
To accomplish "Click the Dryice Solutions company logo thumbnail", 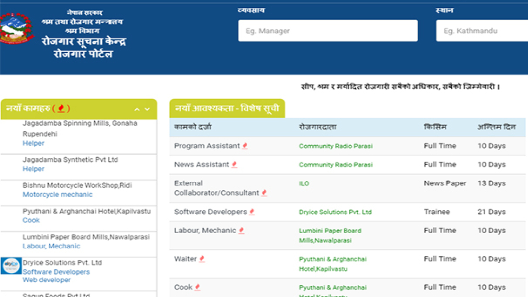I will click(x=11, y=266).
